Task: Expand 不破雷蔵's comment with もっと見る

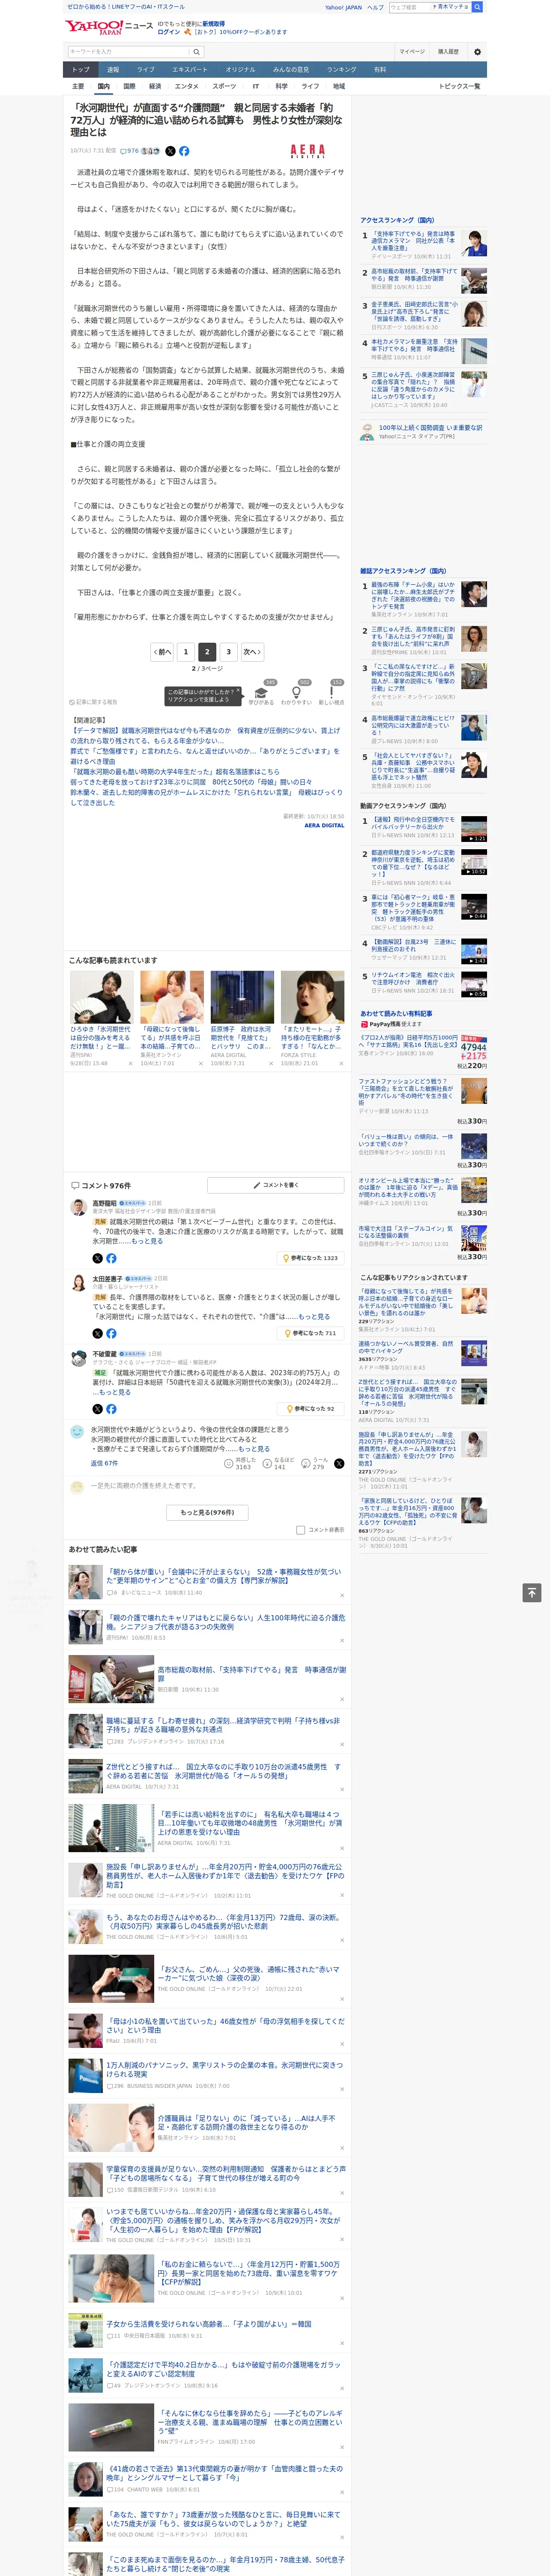Action: 115,1392
